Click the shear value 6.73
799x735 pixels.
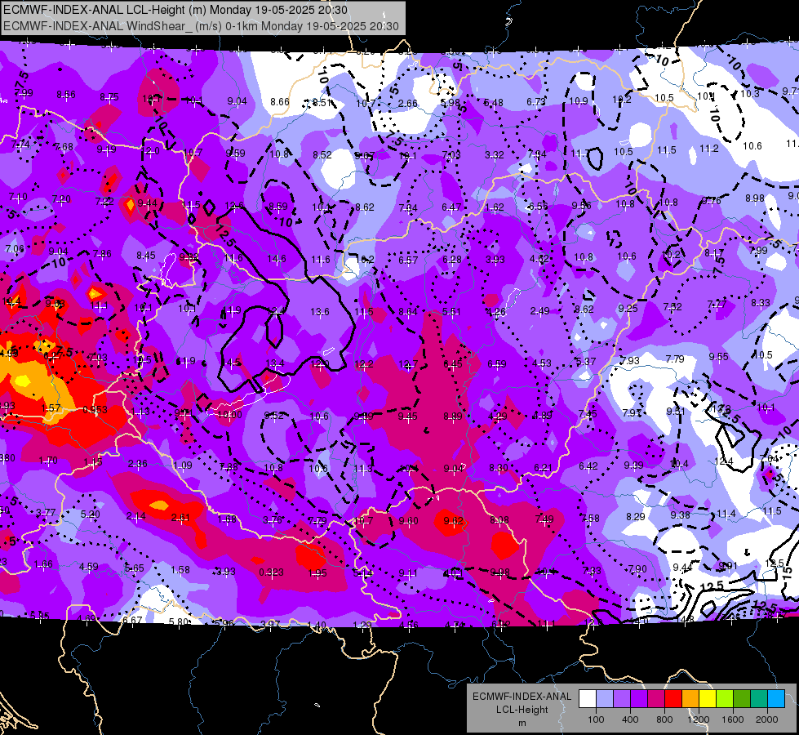coord(536,102)
